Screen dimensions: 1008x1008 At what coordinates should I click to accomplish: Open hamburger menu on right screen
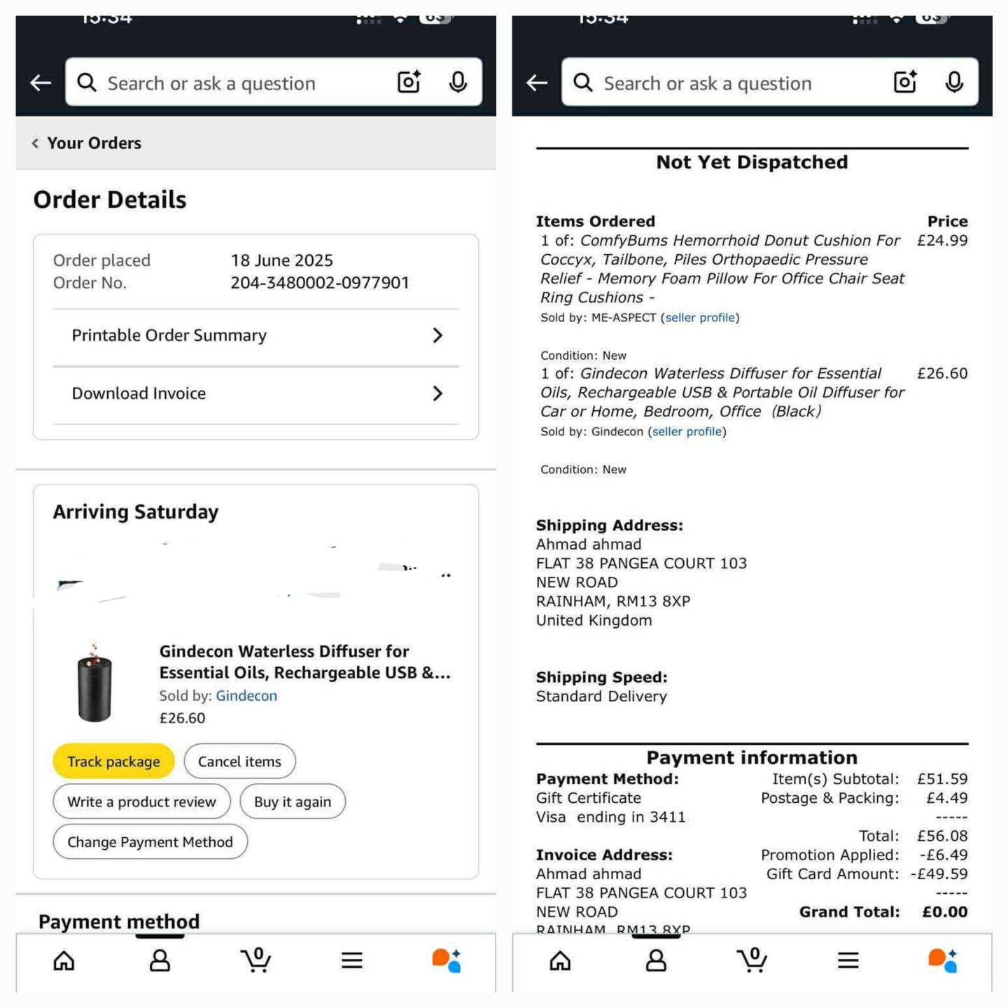[x=848, y=960]
